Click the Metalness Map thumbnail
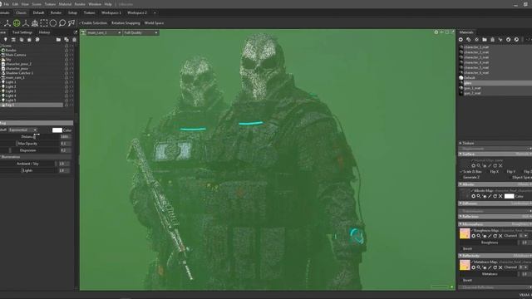The width and height of the screenshot is (532, 299). click(x=465, y=265)
